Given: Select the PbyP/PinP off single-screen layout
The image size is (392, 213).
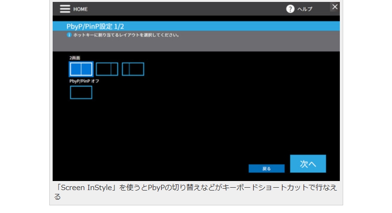Looking at the screenshot, I should click(x=81, y=92).
